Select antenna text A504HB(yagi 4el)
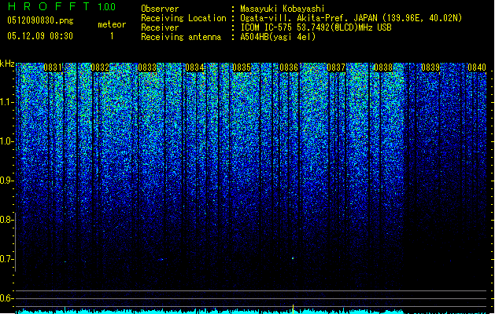495x314 pixels. click(x=278, y=37)
